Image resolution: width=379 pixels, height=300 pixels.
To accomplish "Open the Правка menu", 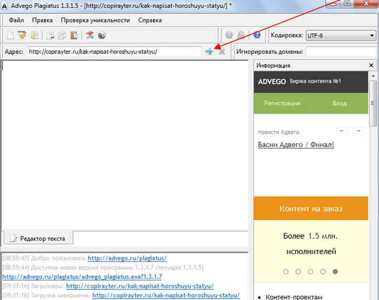I will 42,20.
